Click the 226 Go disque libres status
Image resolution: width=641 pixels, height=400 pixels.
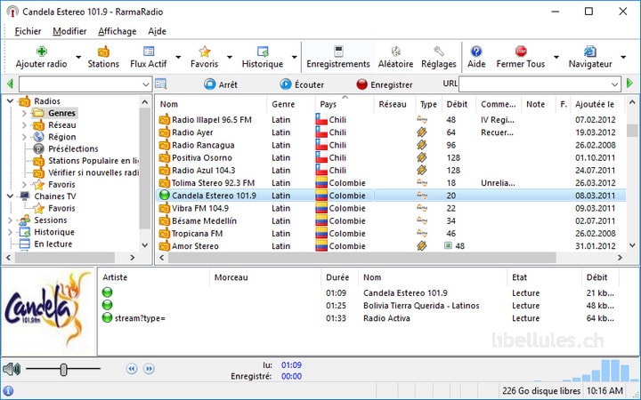pyautogui.click(x=541, y=390)
